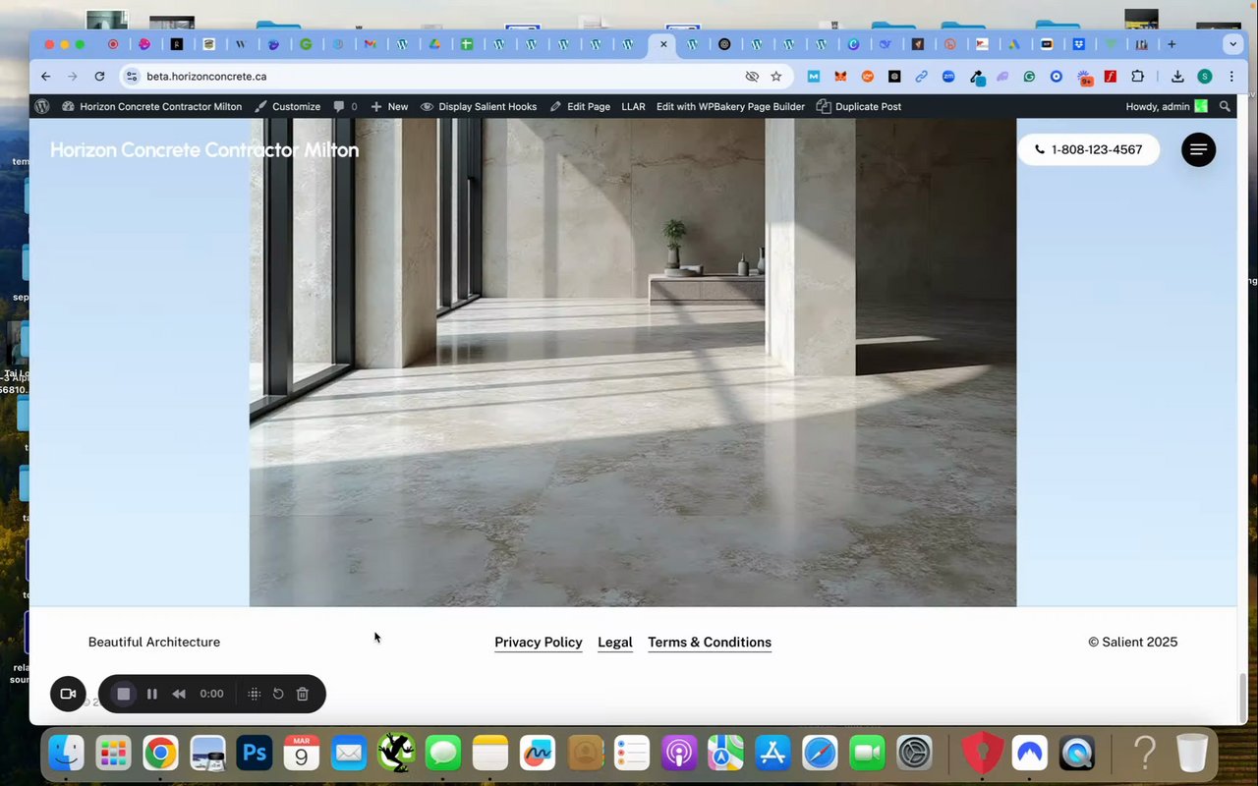
Task: Click the page vertical scrollbar
Action: point(1242,697)
